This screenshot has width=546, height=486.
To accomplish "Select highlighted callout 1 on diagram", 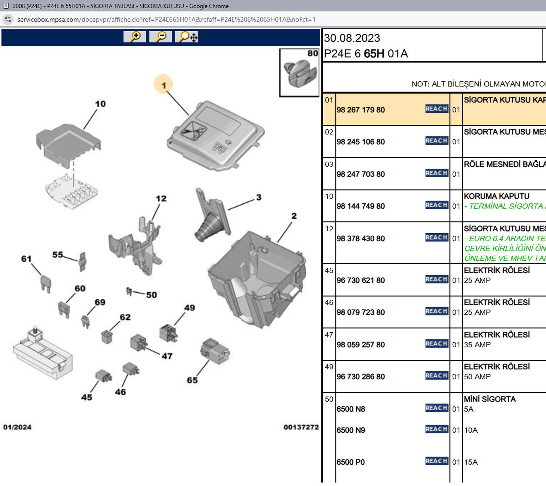I will pyautogui.click(x=164, y=85).
